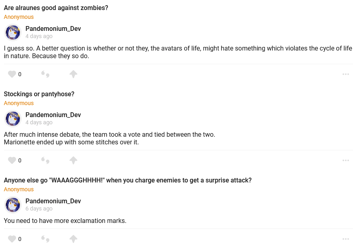Open Pandemonium_Dev profile from the alraunes answer
The height and width of the screenshot is (247, 357).
[x=53, y=29]
